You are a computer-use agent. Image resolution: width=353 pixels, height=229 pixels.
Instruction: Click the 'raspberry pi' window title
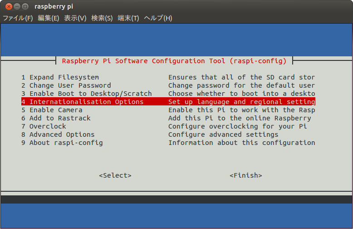[54, 6]
